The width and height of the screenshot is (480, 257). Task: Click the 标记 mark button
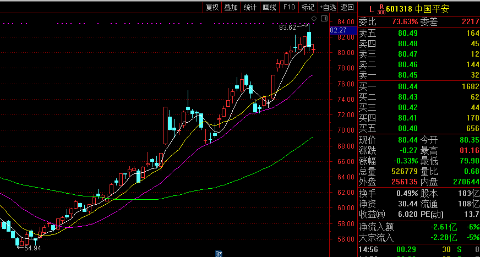coord(307,7)
